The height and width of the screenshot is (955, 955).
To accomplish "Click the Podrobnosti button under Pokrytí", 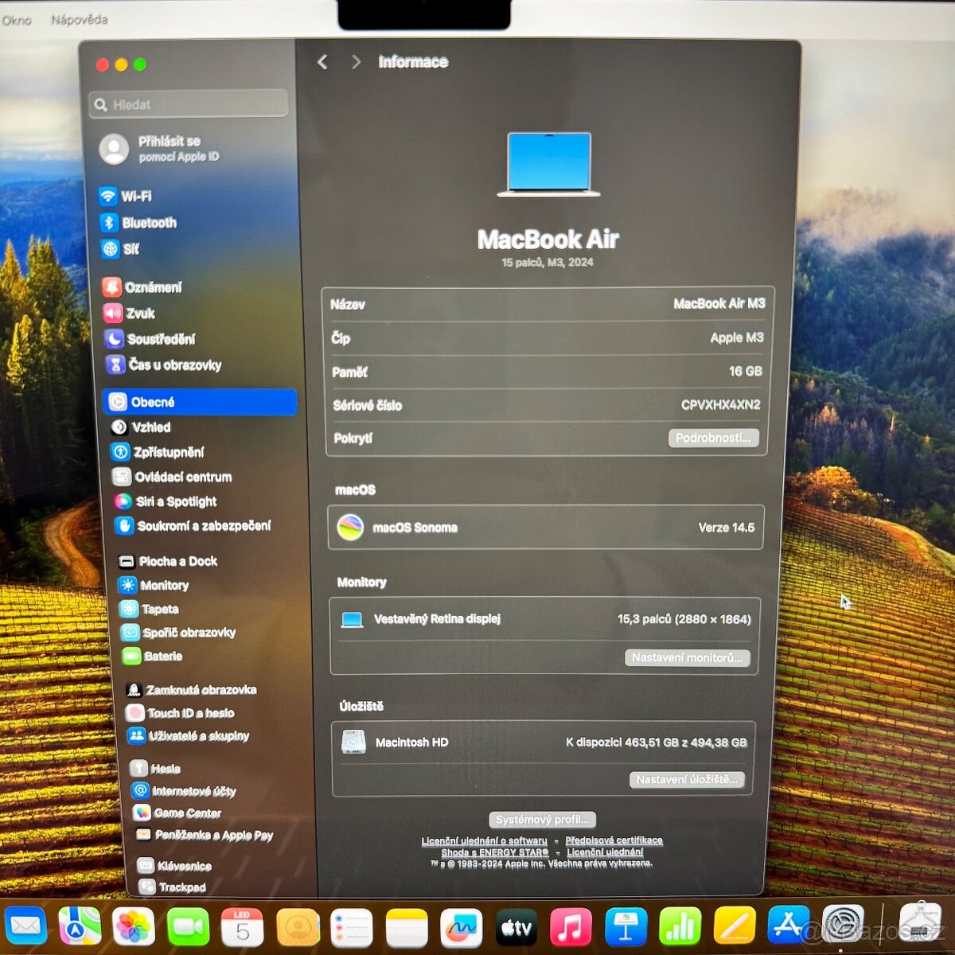I will 714,438.
